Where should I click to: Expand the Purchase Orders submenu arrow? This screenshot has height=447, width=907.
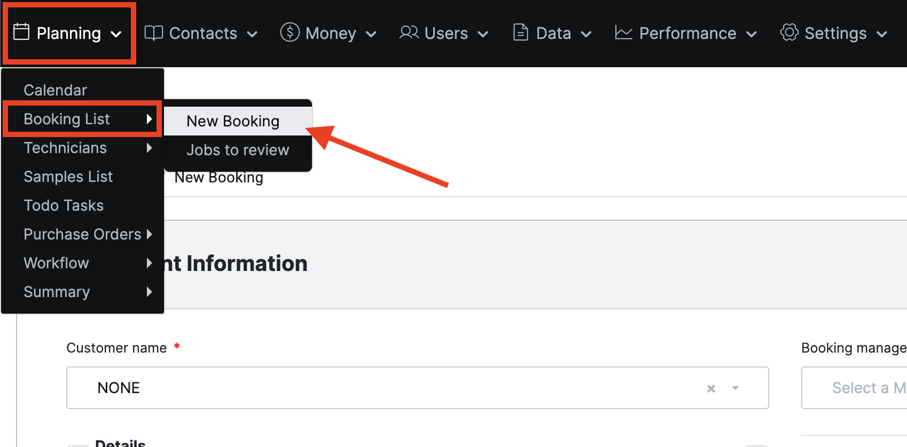click(150, 234)
